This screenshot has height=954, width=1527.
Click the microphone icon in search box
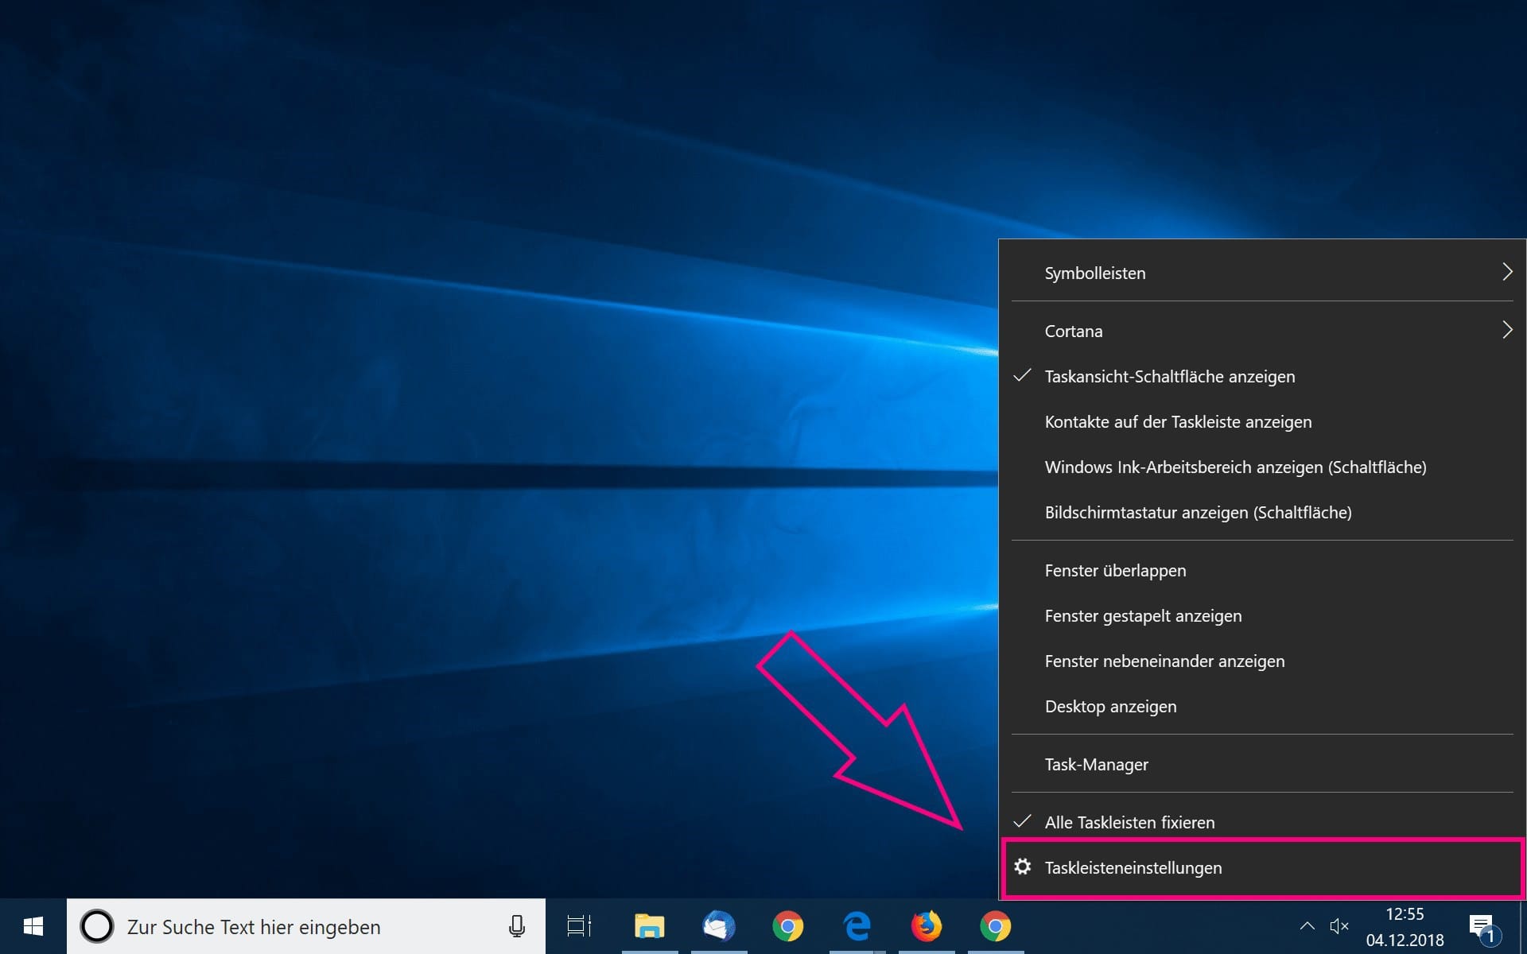pos(516,926)
